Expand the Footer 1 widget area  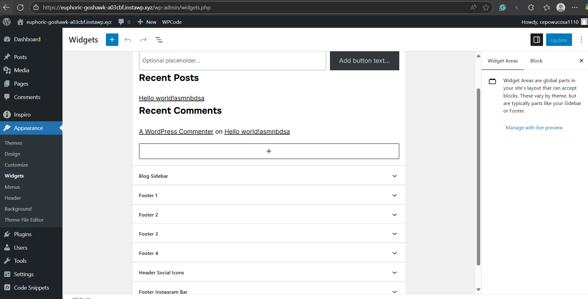(269, 195)
